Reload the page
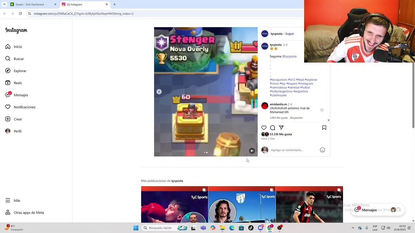 click(20, 14)
